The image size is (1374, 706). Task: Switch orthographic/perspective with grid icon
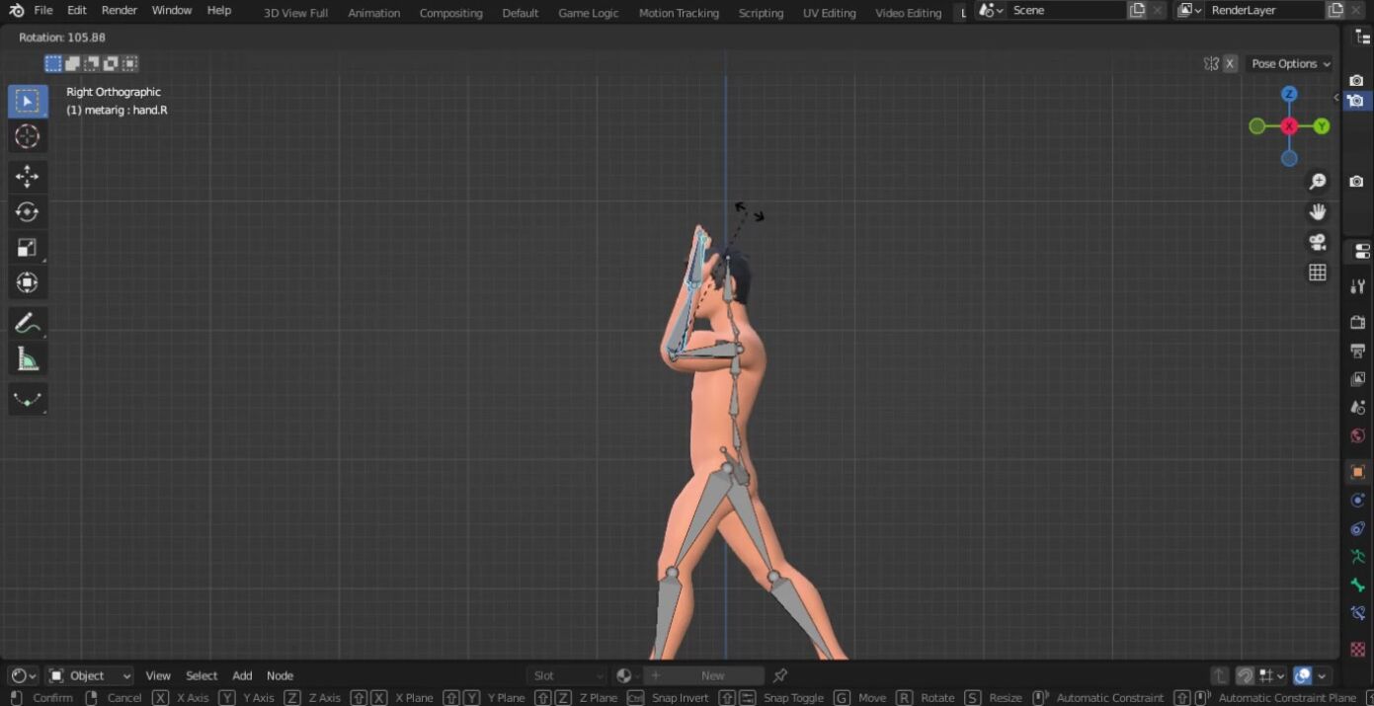click(x=1317, y=273)
